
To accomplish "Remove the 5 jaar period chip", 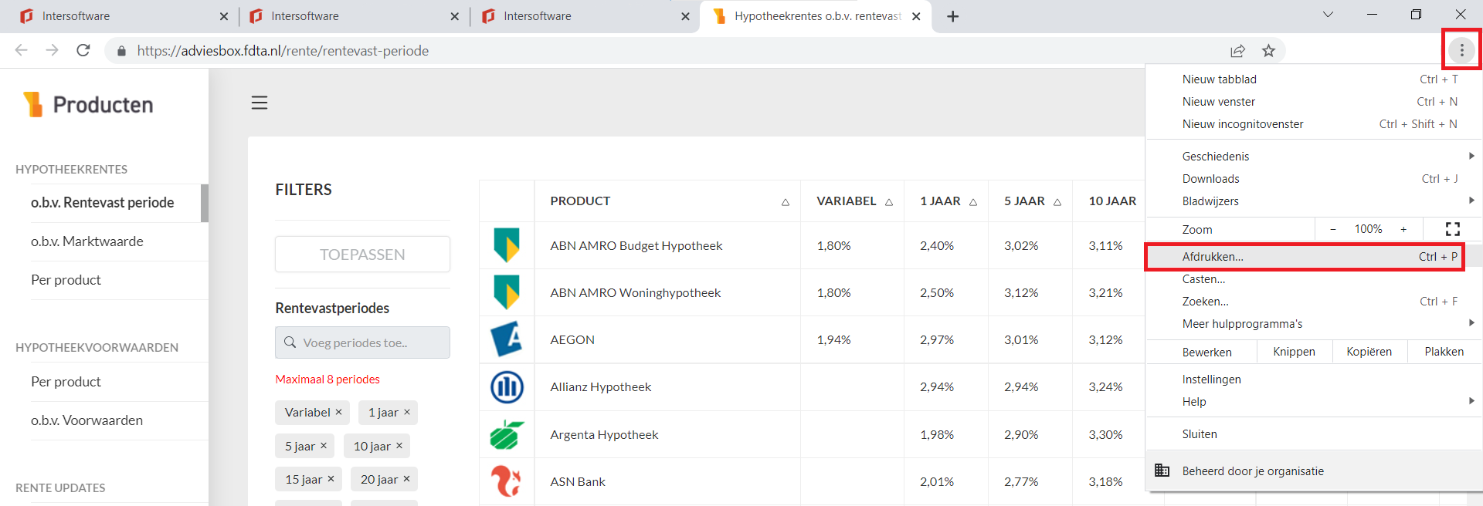I will 324,446.
